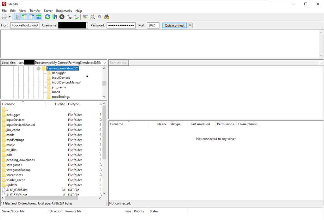Image resolution: width=324 pixels, height=220 pixels.
Task: Click the Quickconnect button
Action: click(175, 25)
